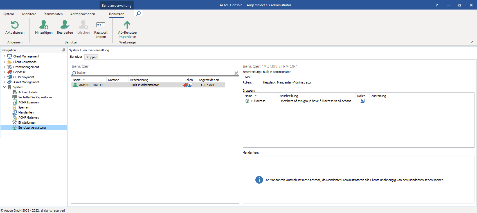The image size is (477, 213).
Task: Expand the OS Deployment tree node
Action: (4, 77)
